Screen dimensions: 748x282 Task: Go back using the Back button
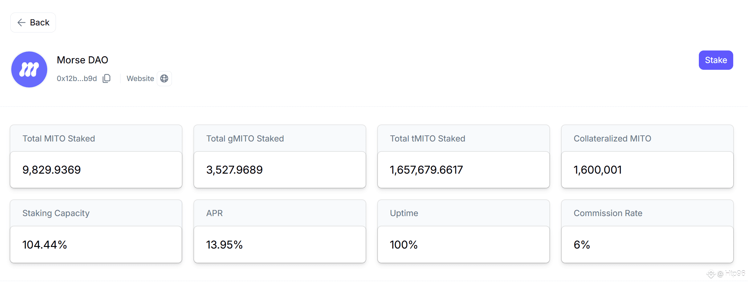click(x=33, y=23)
